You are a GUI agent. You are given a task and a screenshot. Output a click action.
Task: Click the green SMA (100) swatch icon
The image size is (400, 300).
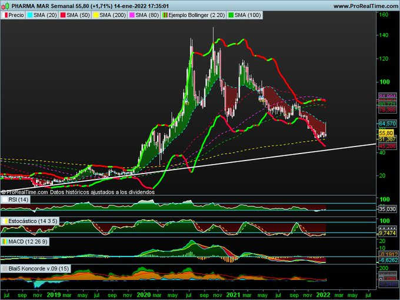click(x=231, y=15)
